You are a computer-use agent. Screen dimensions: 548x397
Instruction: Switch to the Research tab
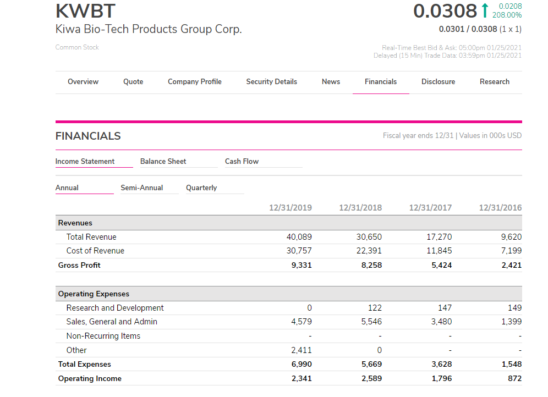494,81
